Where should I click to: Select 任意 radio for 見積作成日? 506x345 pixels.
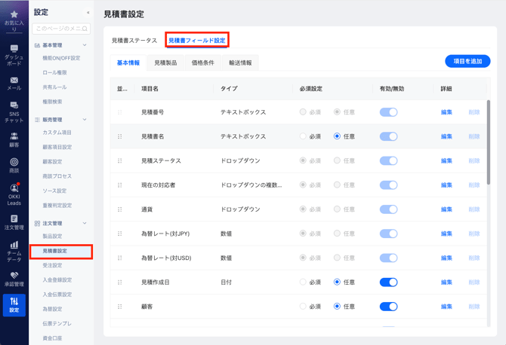coord(337,282)
